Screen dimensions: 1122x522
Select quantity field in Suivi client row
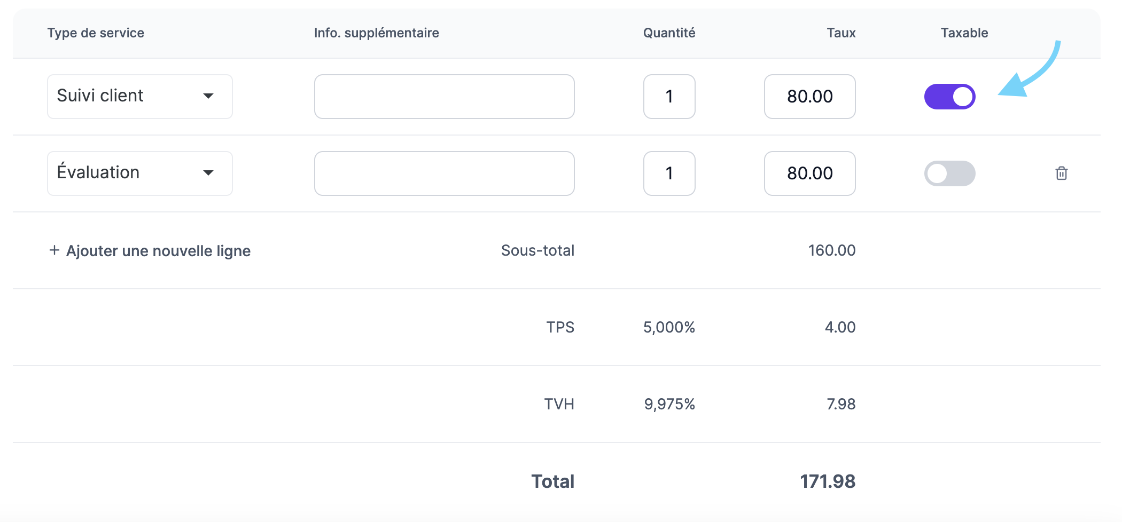click(669, 97)
